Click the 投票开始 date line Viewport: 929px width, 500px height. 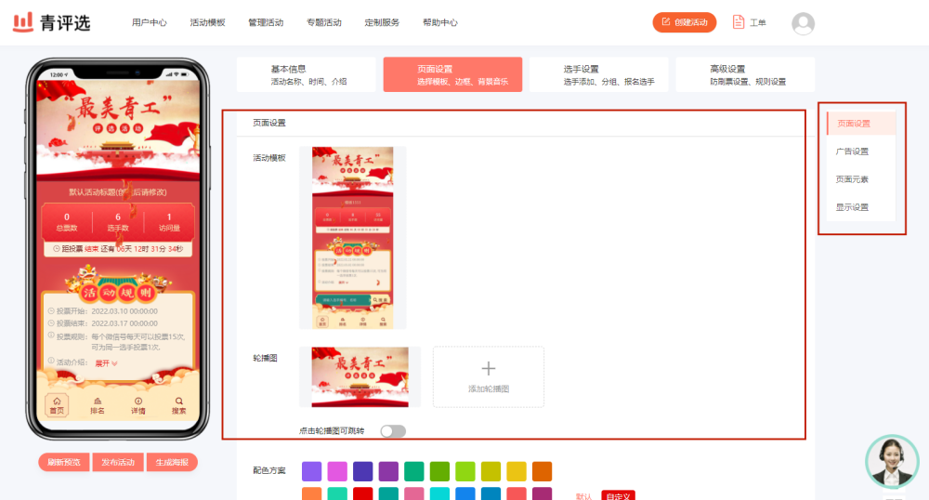[102, 311]
